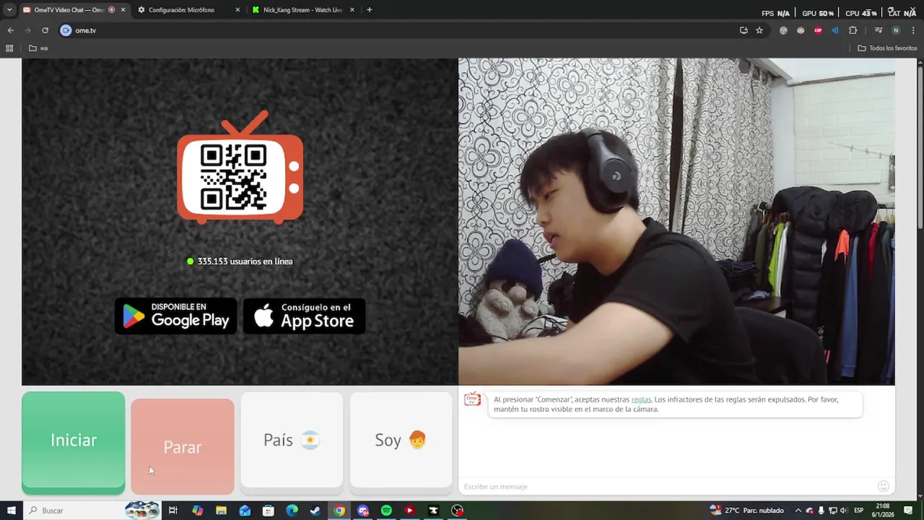Open OBS Studio from the taskbar
This screenshot has width=924, height=520.
pos(457,511)
